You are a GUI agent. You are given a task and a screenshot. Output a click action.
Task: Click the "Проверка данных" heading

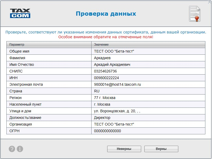point(106,14)
